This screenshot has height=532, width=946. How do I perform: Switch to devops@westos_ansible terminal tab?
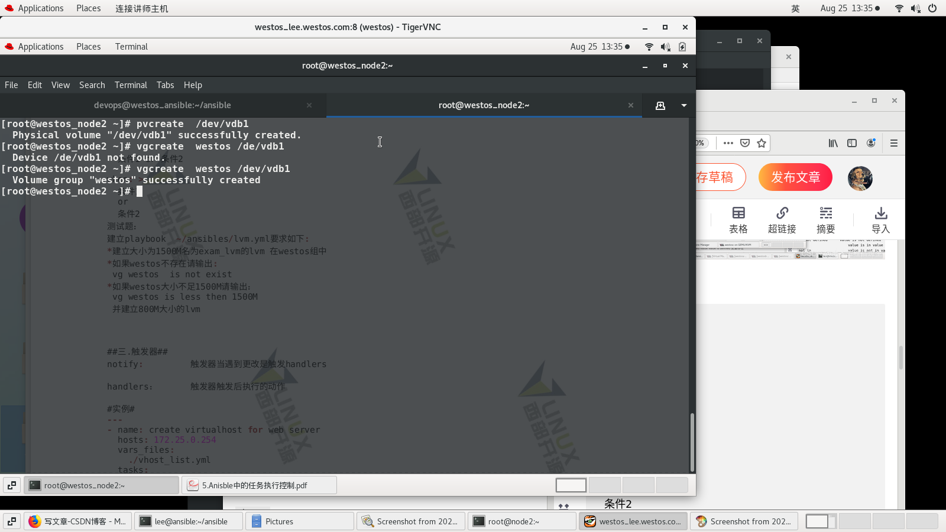(163, 105)
